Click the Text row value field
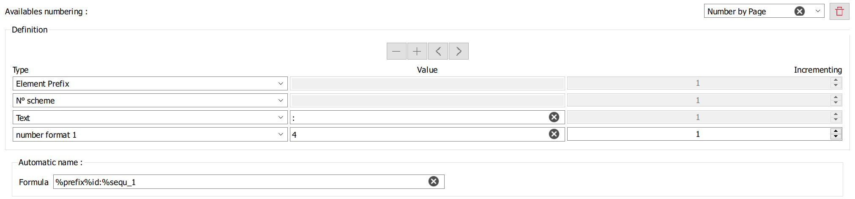 (418, 117)
